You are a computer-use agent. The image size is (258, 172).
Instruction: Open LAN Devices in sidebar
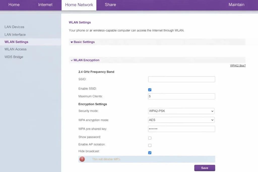click(14, 27)
